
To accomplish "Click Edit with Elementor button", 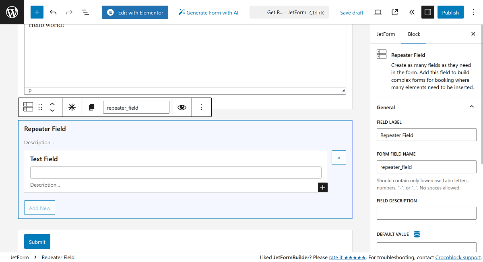I will point(135,12).
